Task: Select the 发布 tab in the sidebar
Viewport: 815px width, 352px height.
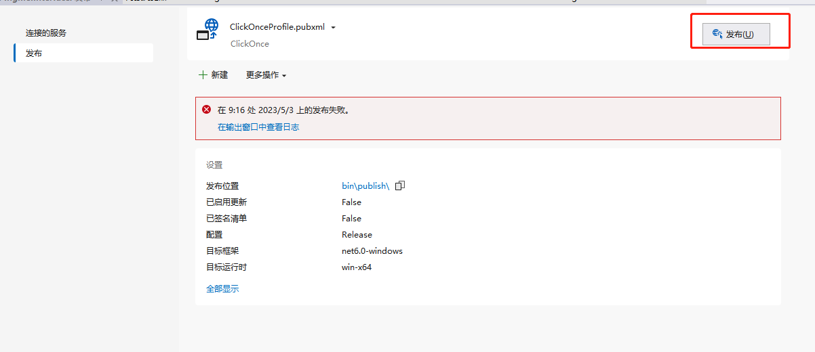Action: [34, 53]
